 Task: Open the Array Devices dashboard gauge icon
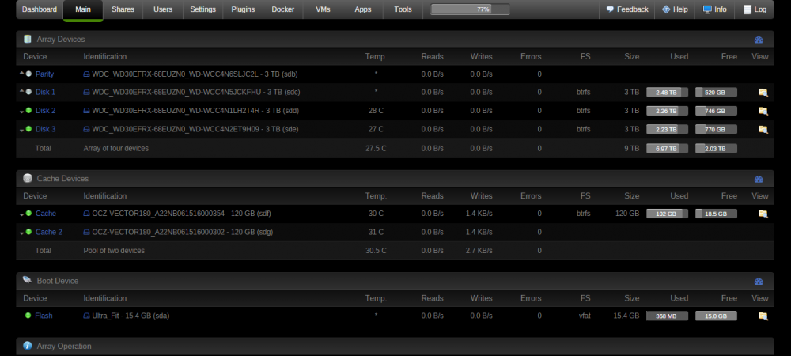coord(759,40)
